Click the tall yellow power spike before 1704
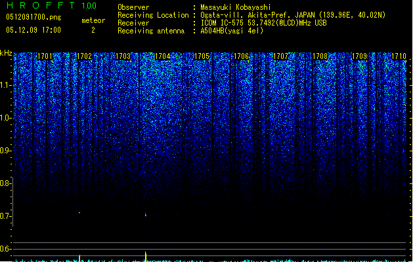 (145, 257)
